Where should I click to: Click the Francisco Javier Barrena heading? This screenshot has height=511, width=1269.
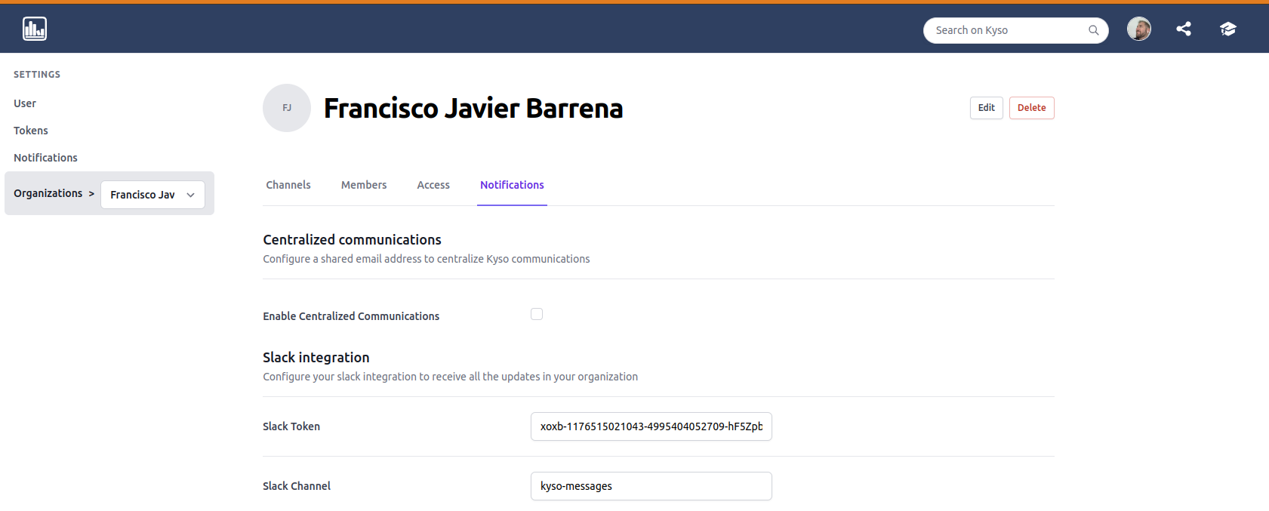tap(473, 109)
